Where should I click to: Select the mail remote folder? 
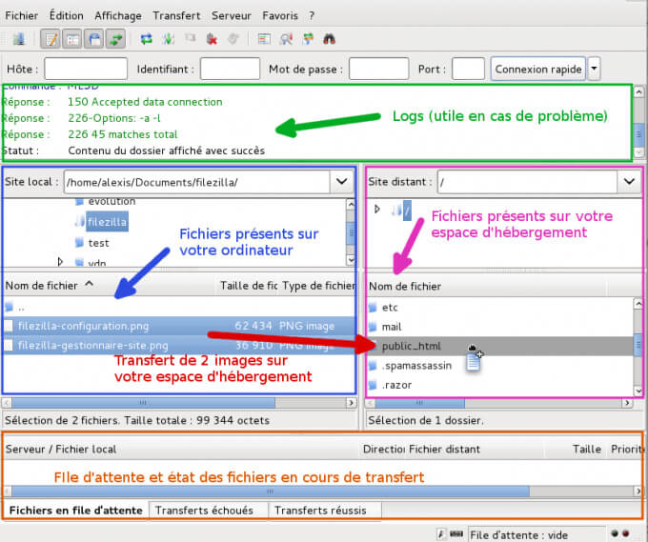point(500,327)
